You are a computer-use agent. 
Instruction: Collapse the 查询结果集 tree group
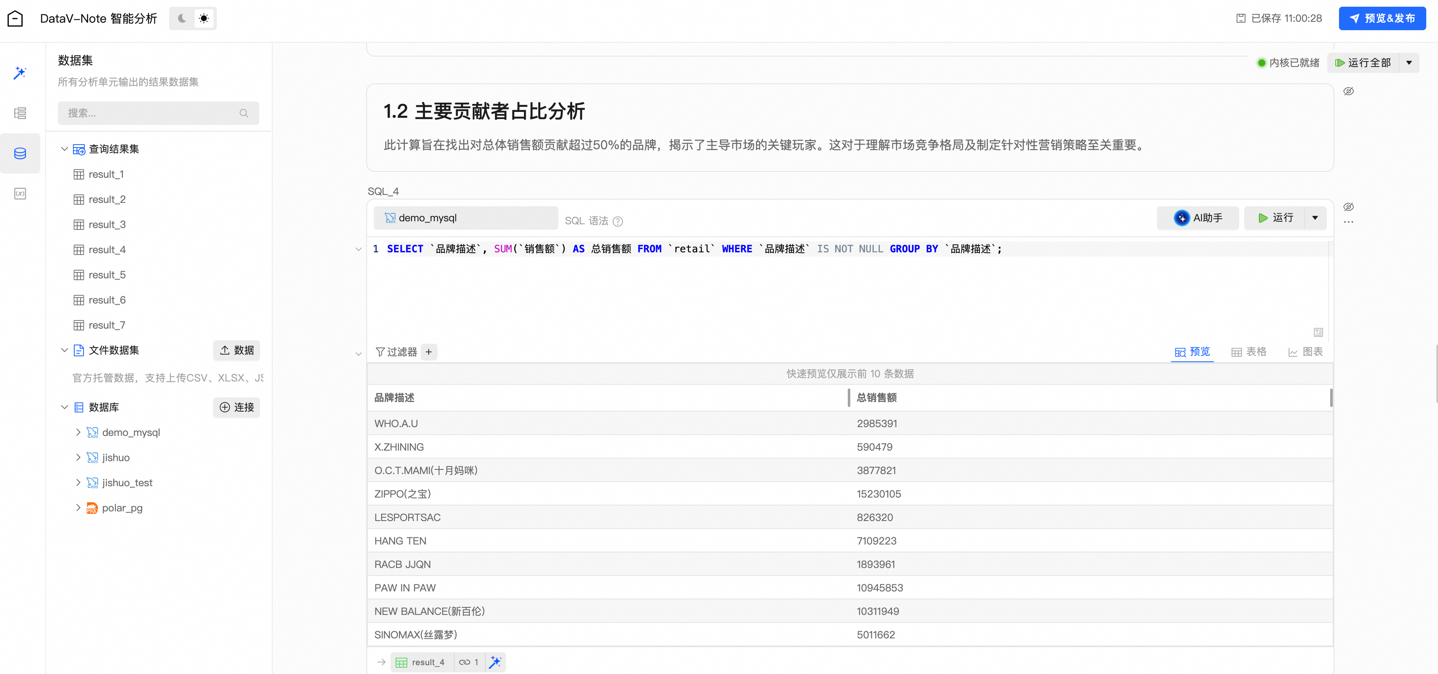point(64,149)
